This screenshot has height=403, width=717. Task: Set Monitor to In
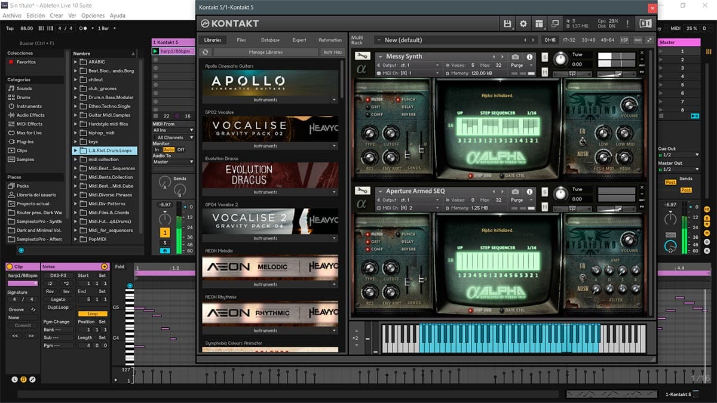[157, 149]
